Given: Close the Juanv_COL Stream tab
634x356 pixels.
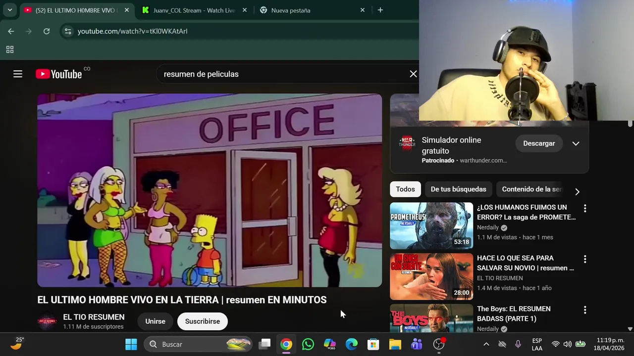Looking at the screenshot, I should tap(244, 10).
